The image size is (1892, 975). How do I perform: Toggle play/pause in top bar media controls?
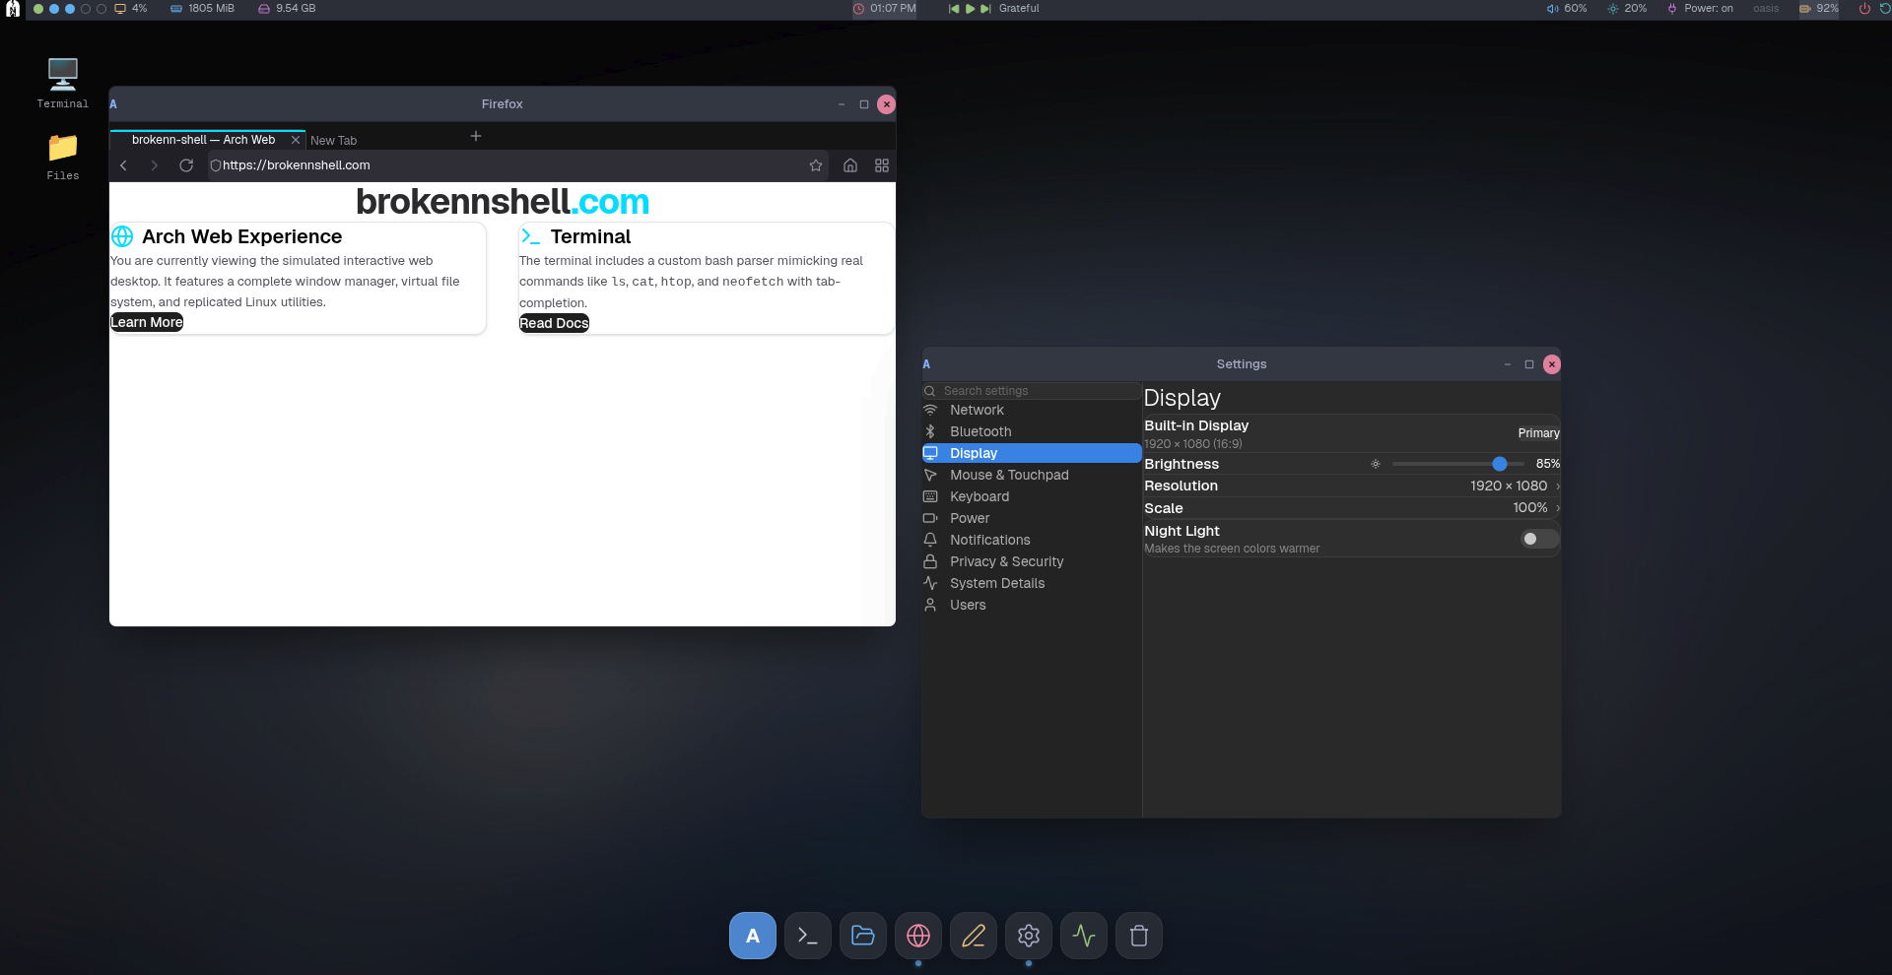pos(970,8)
